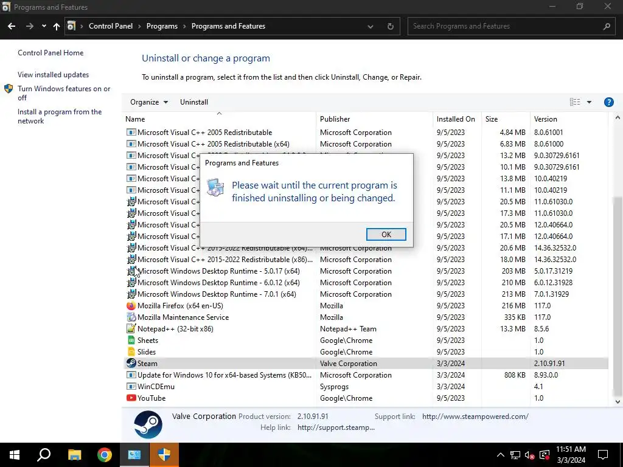Click the Mozilla Firefox icon in list
Screen dimensions: 623x467
[x=131, y=306]
